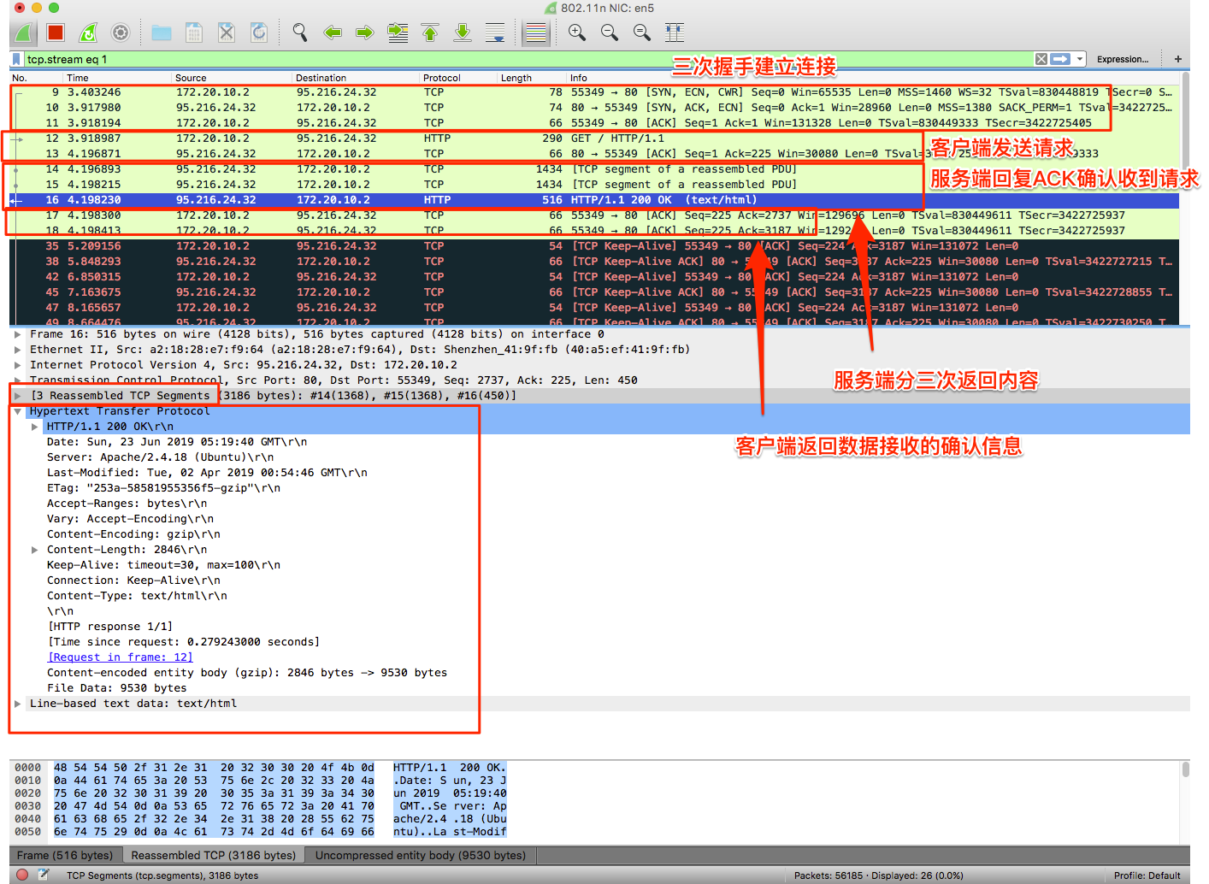The height and width of the screenshot is (884, 1209).
Task: Switch to Frame (516 bytes) tab
Action: click(x=65, y=855)
